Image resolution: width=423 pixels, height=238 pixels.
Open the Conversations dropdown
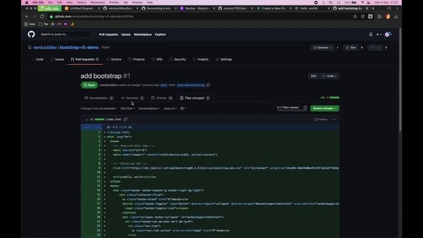click(149, 108)
